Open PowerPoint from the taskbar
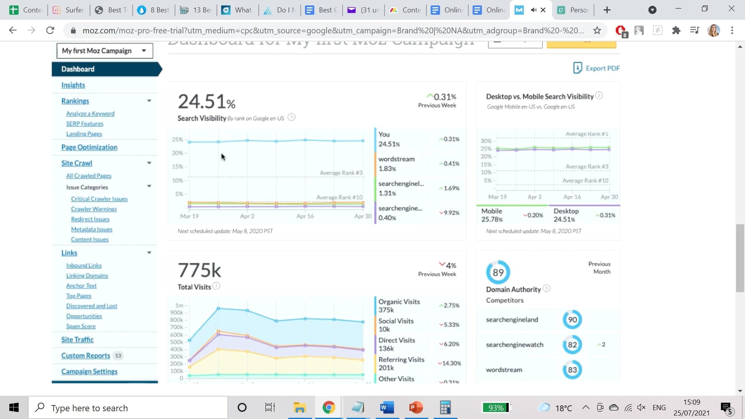 pyautogui.click(x=416, y=408)
